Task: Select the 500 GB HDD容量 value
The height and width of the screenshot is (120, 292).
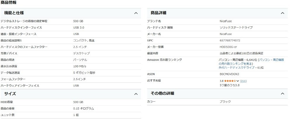Action: coord(78,102)
